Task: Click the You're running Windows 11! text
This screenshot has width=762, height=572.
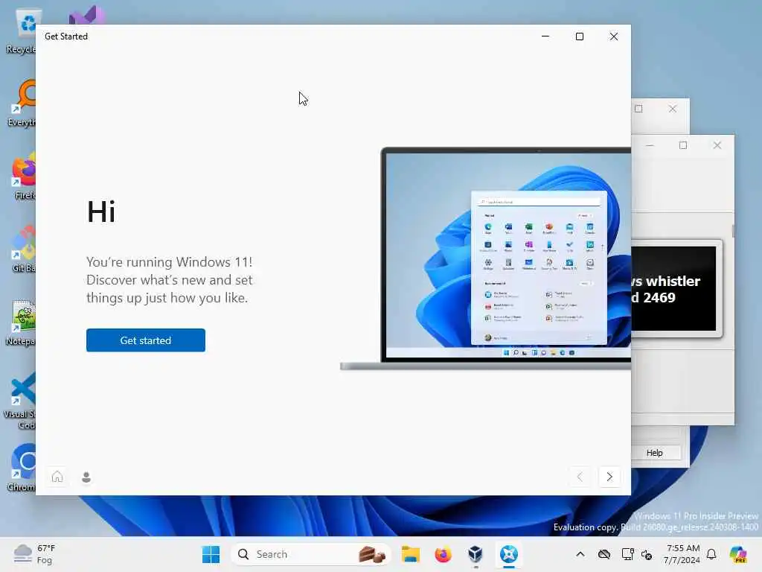Action: pos(169,261)
